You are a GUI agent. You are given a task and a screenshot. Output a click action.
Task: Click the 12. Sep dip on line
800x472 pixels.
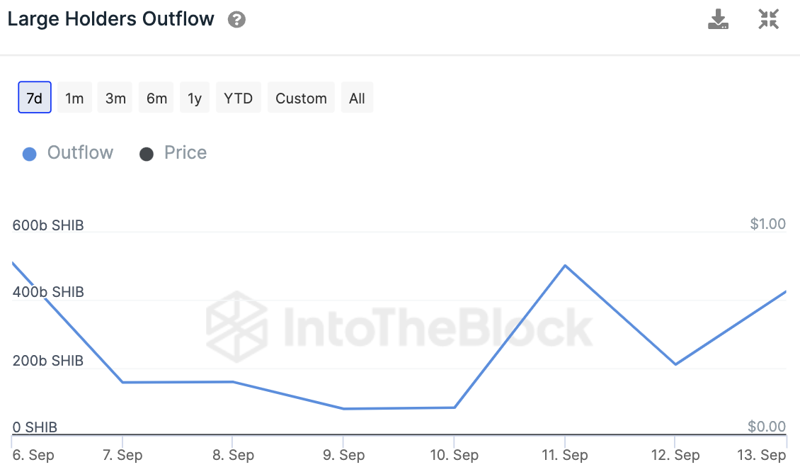[675, 364]
